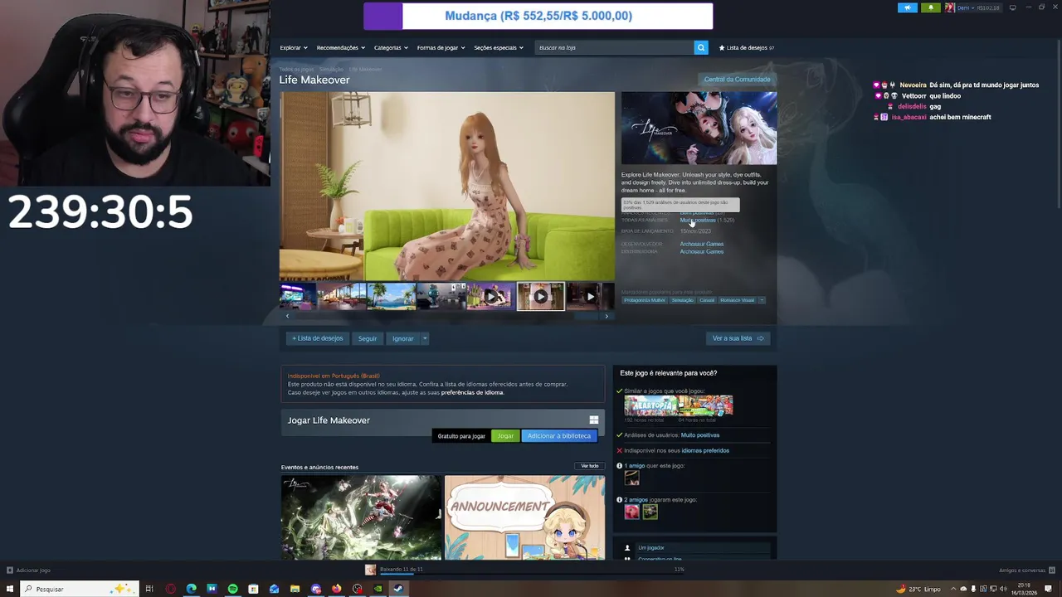Screen dimensions: 1062x597
Task: Open the Recomendações dropdown menu
Action: pyautogui.click(x=340, y=47)
